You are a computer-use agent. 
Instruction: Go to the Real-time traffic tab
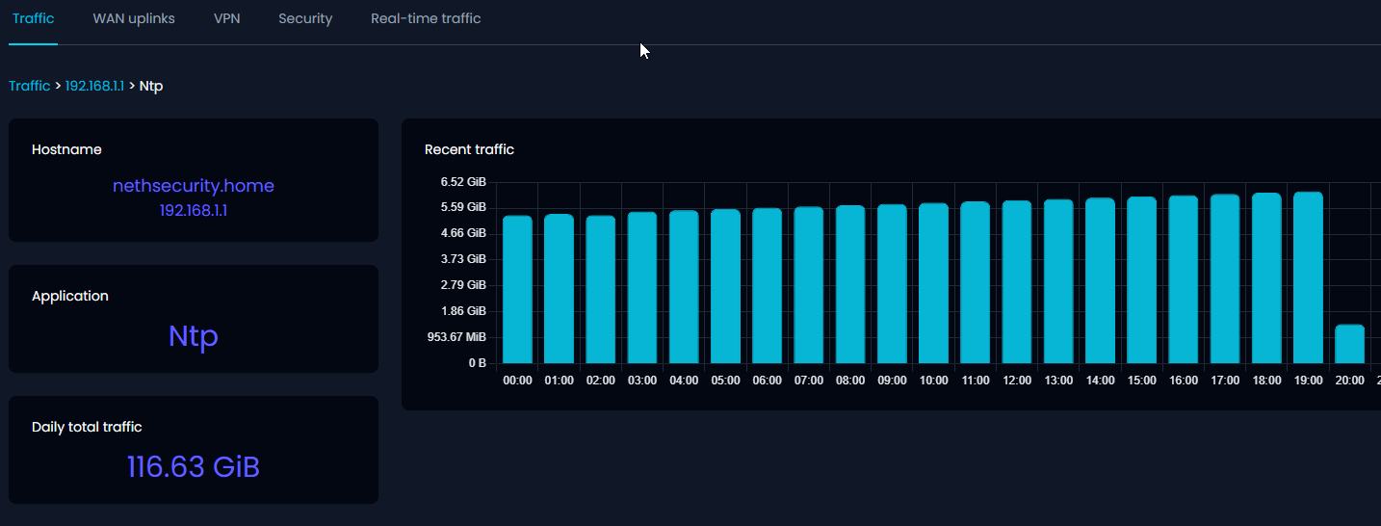pyautogui.click(x=426, y=18)
